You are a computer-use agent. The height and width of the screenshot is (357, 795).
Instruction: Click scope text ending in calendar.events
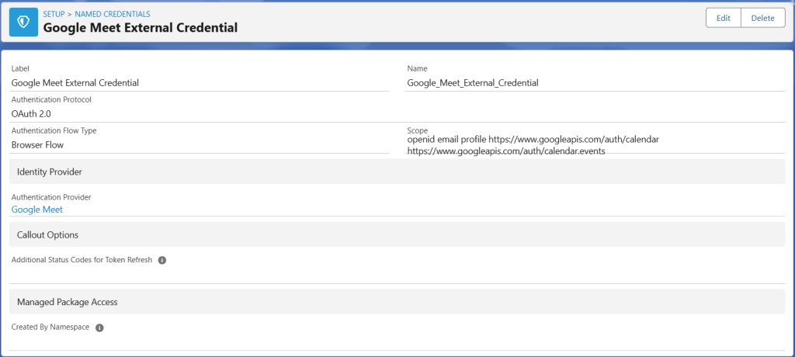click(x=506, y=151)
